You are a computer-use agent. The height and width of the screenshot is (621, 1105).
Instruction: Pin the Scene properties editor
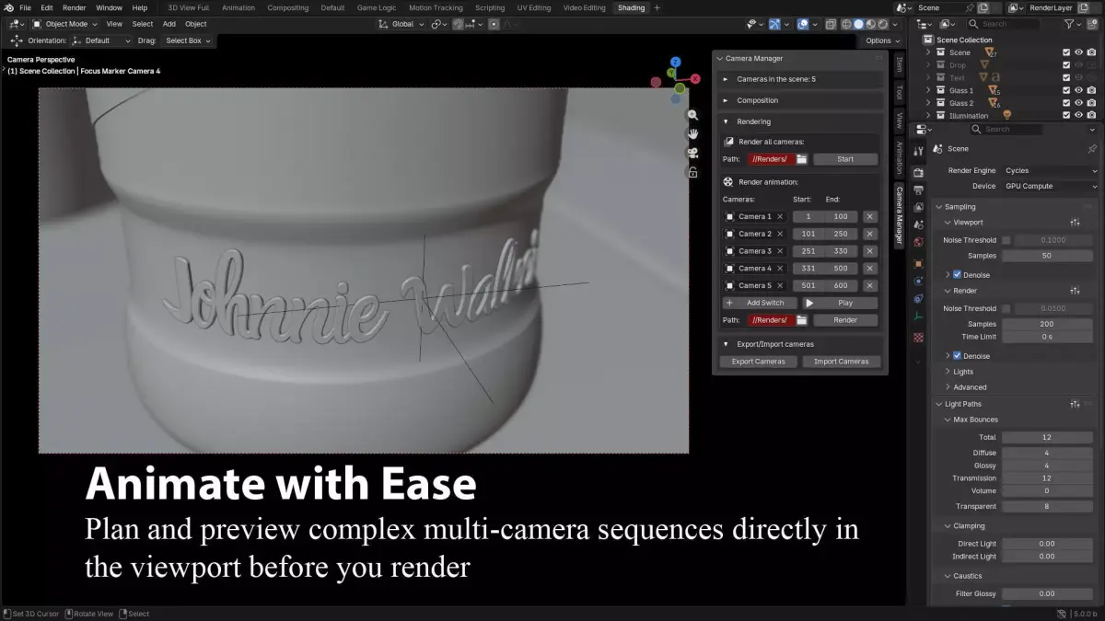(1092, 148)
